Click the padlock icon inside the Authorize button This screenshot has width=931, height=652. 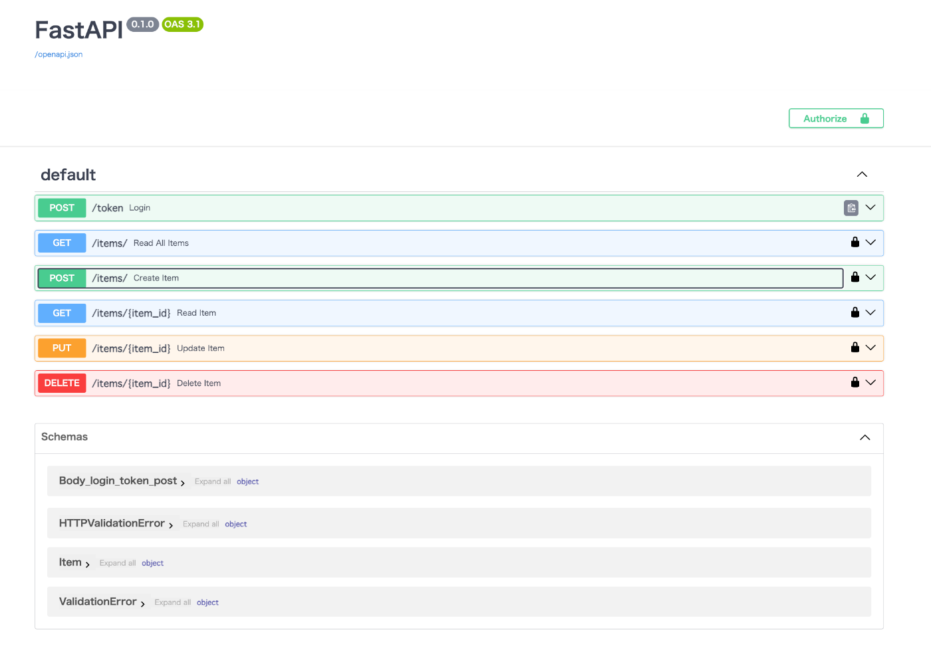(x=864, y=118)
